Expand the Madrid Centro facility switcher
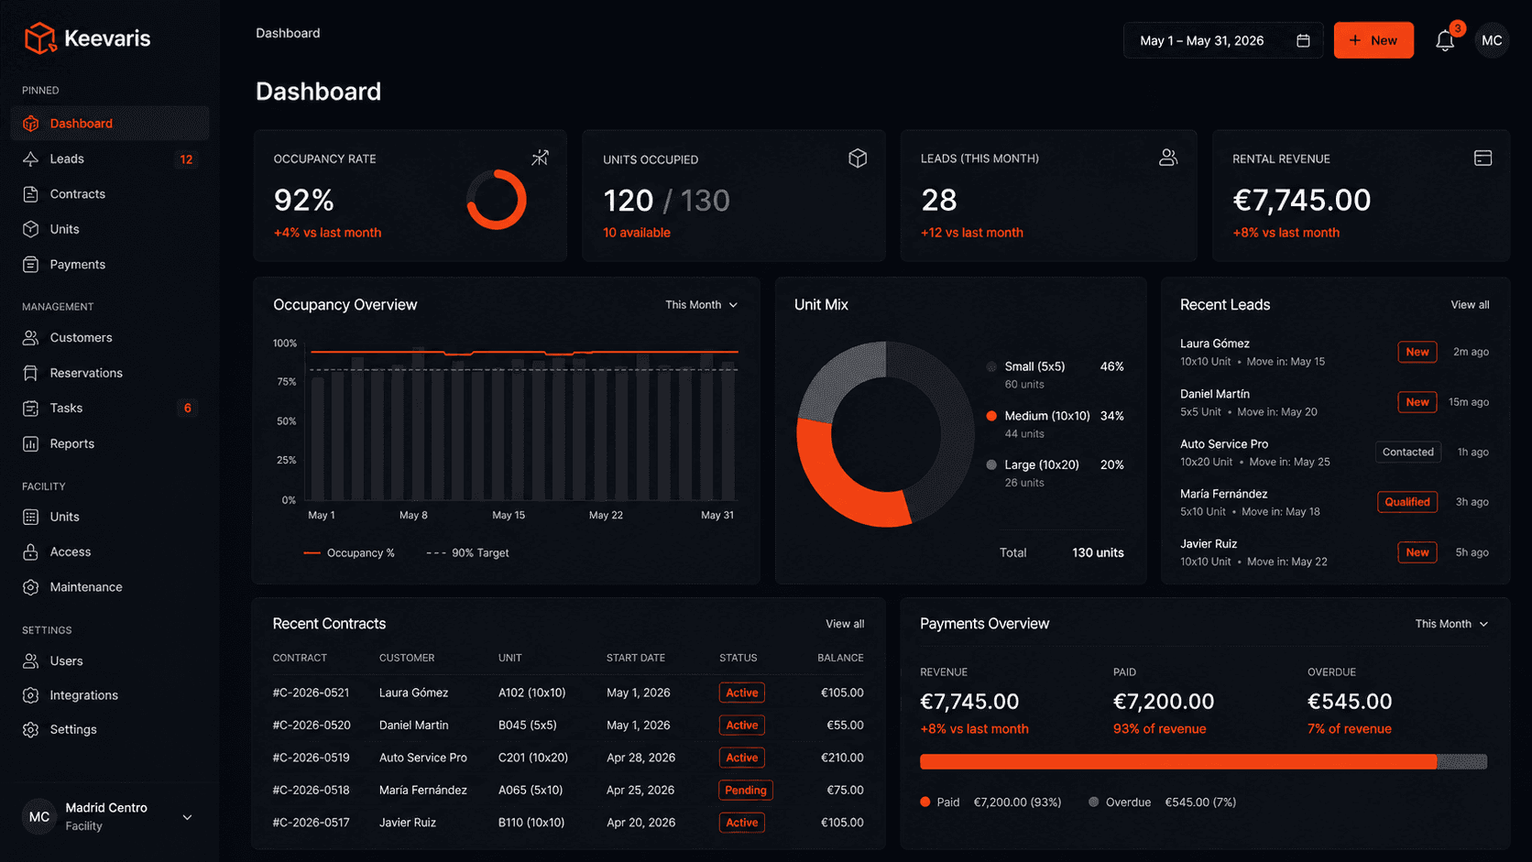Viewport: 1532px width, 862px height. click(x=110, y=817)
